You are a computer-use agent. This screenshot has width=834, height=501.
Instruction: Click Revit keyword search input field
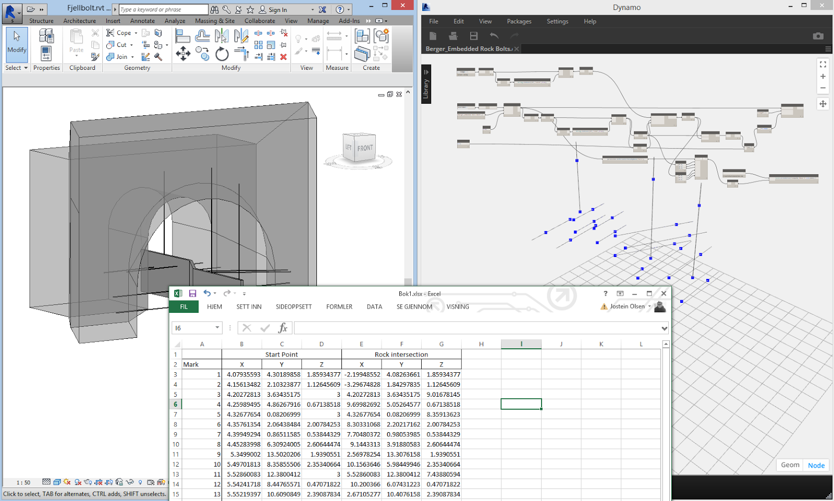163,10
